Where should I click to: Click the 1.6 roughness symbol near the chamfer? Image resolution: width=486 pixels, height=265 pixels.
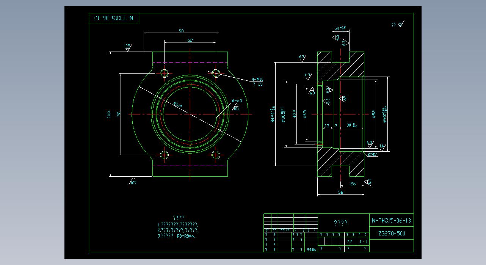click(x=382, y=146)
